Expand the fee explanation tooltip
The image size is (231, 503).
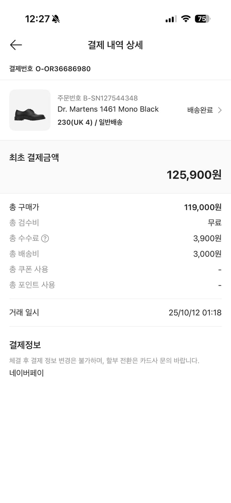pyautogui.click(x=45, y=238)
